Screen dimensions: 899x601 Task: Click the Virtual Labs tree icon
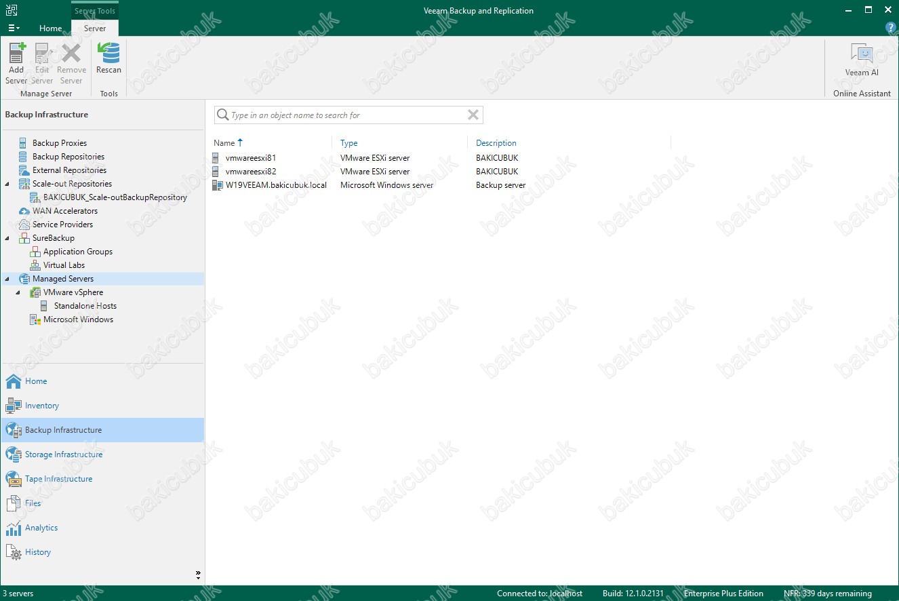pyautogui.click(x=35, y=265)
